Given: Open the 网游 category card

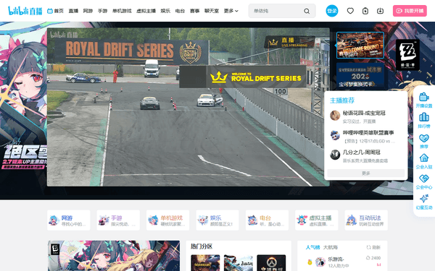Looking at the screenshot, I should point(69,220).
